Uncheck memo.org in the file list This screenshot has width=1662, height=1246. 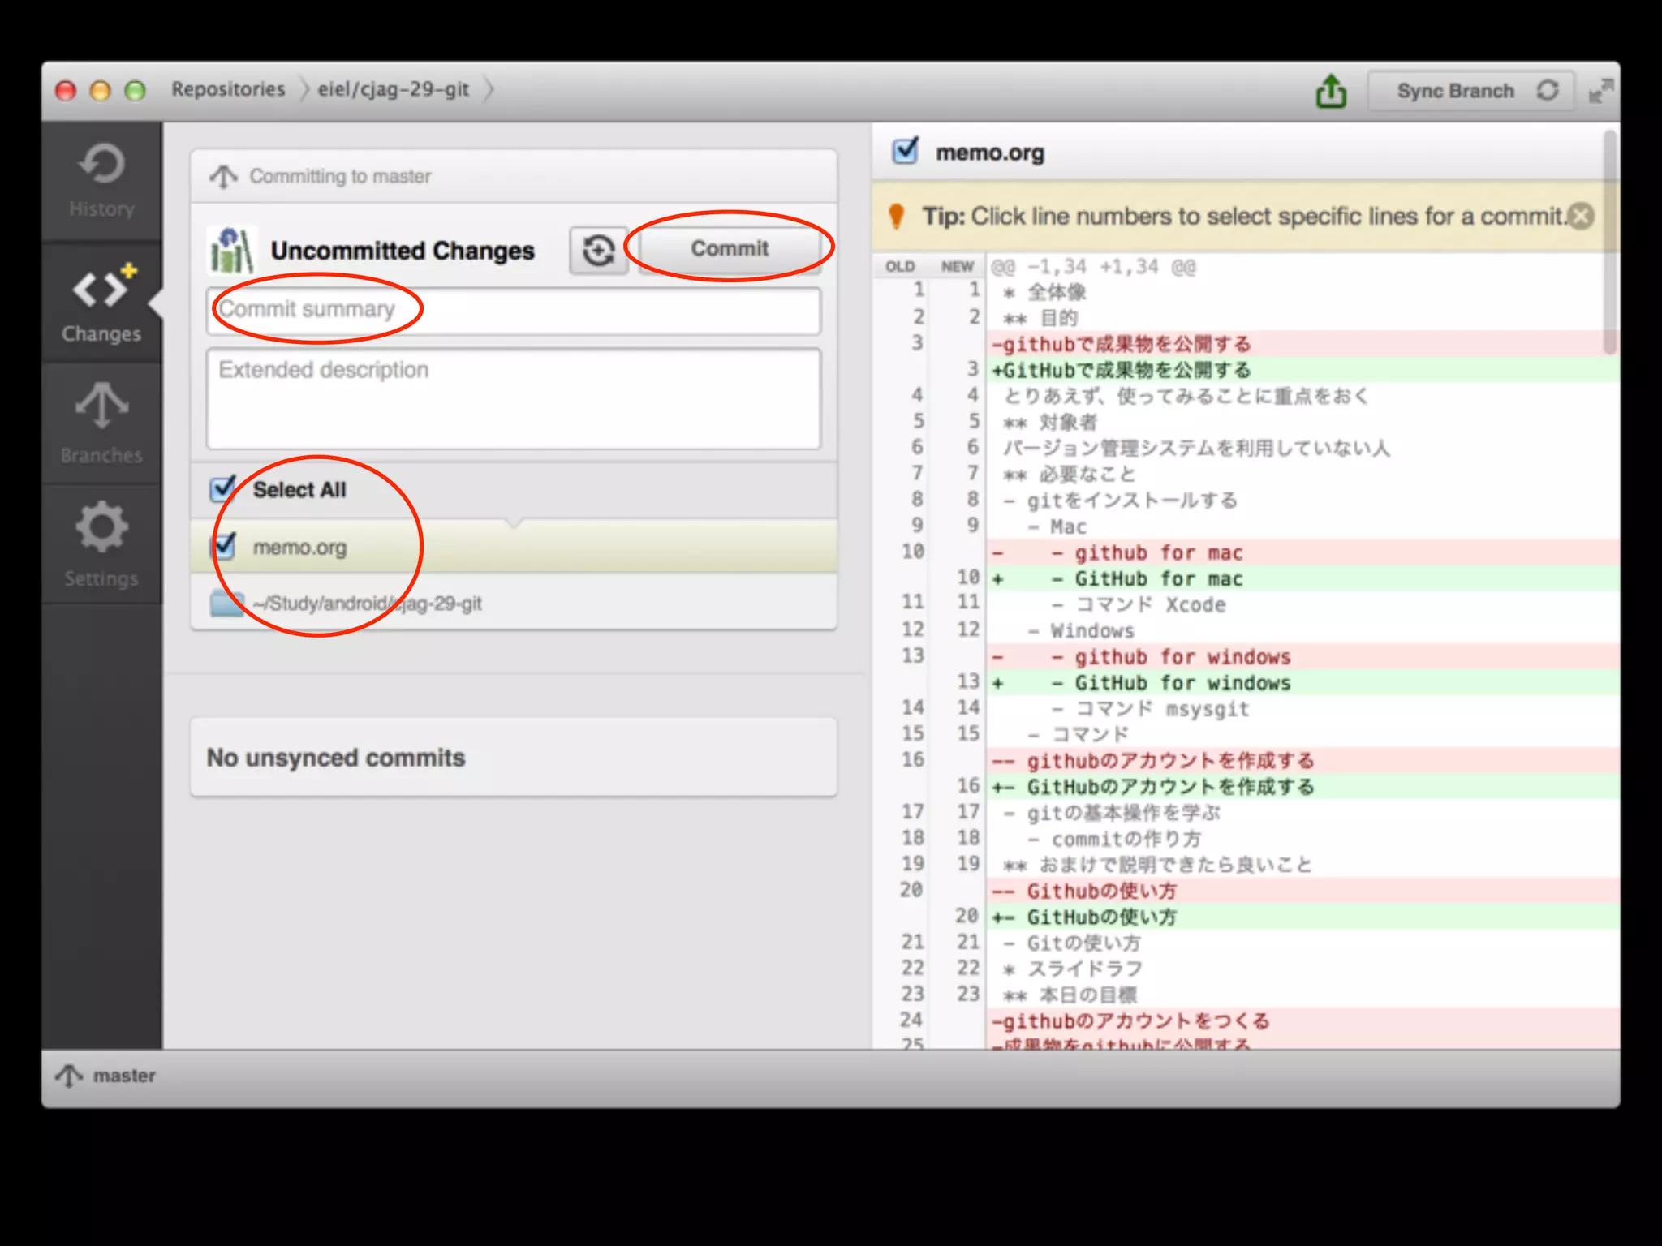(223, 547)
